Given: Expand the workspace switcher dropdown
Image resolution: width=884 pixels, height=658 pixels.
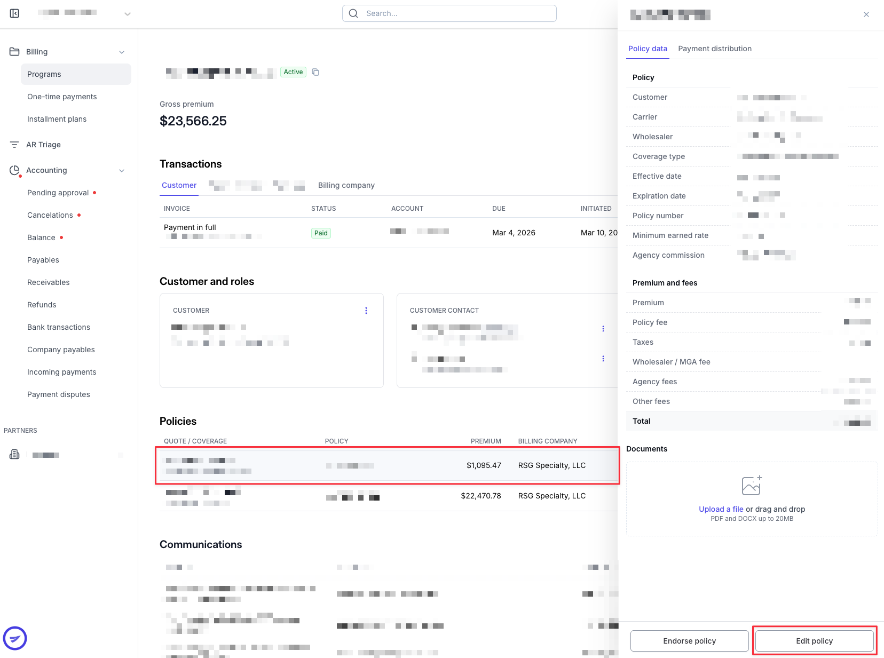Looking at the screenshot, I should pos(127,14).
